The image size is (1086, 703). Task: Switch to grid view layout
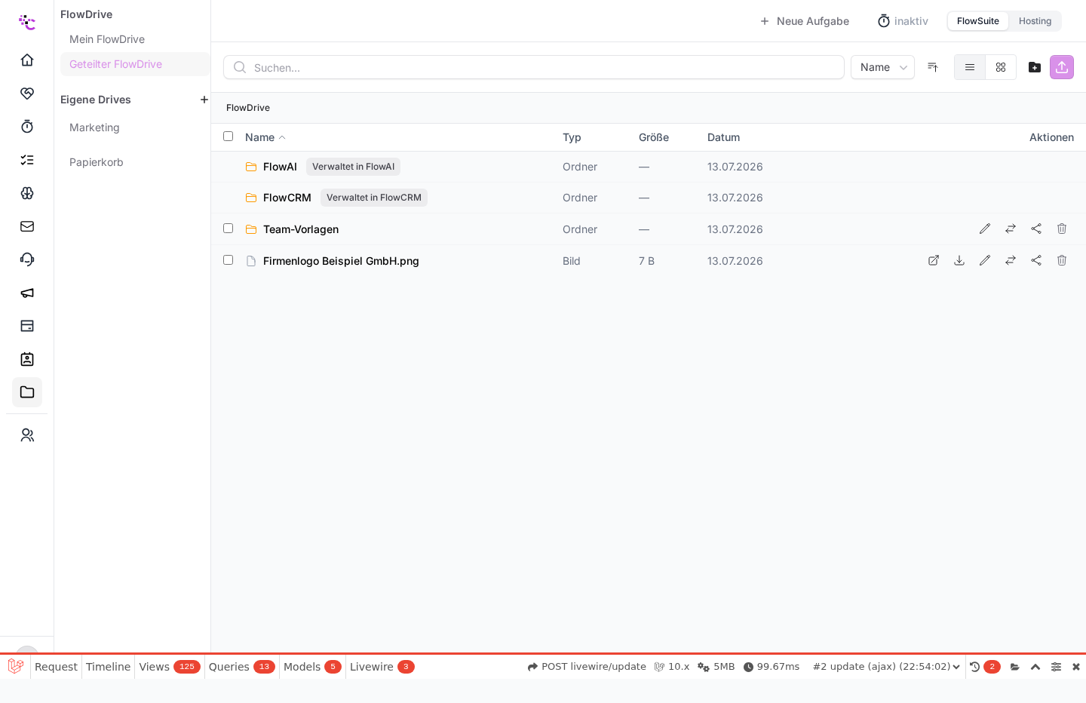1000,67
